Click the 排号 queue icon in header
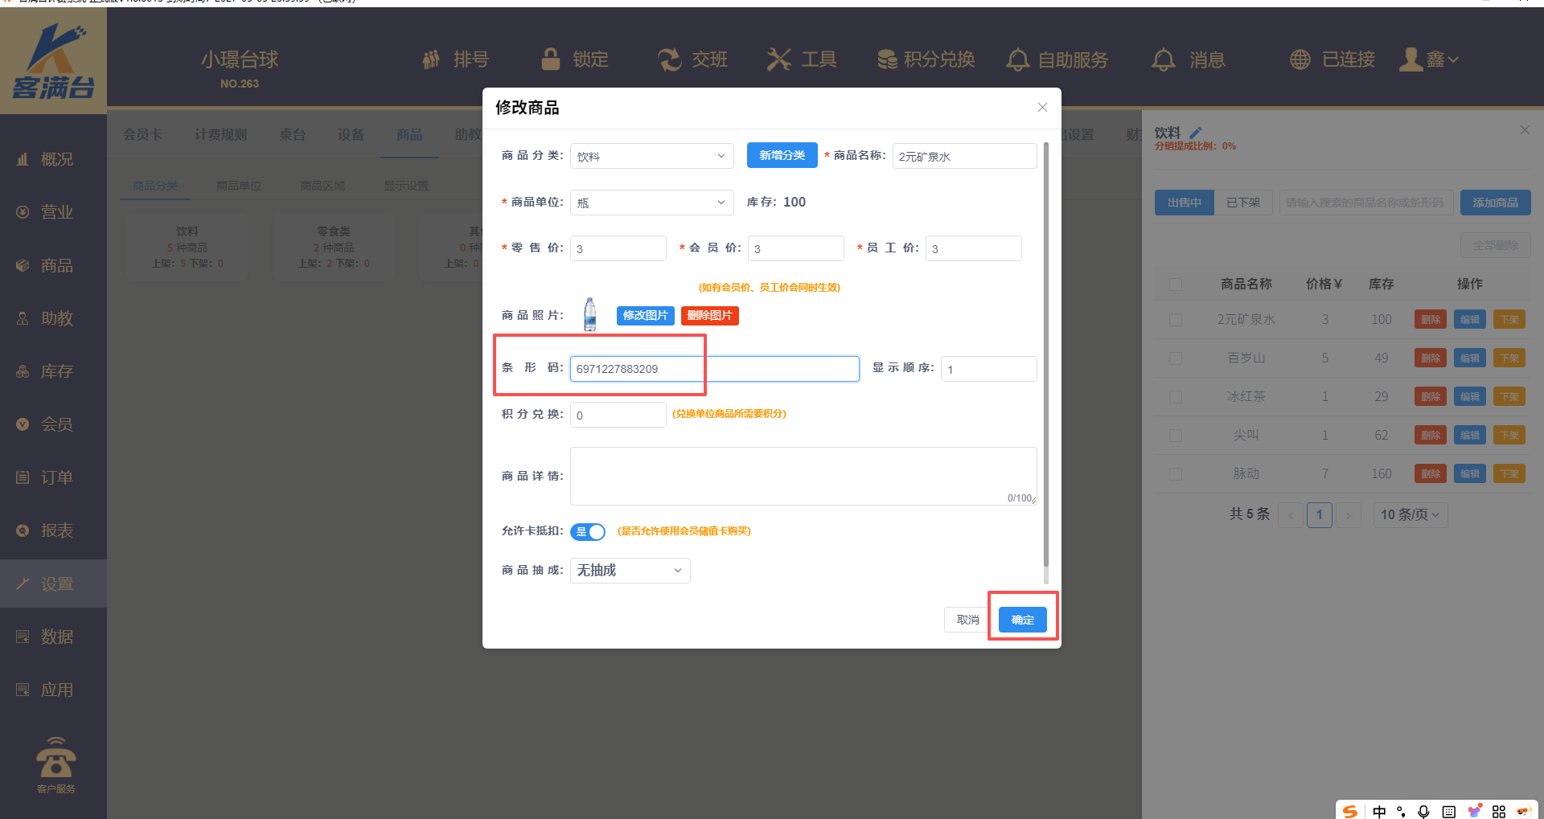This screenshot has width=1544, height=819. pyautogui.click(x=432, y=59)
